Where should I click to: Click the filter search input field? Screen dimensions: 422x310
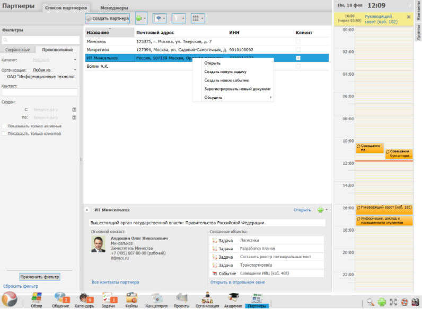(40, 40)
